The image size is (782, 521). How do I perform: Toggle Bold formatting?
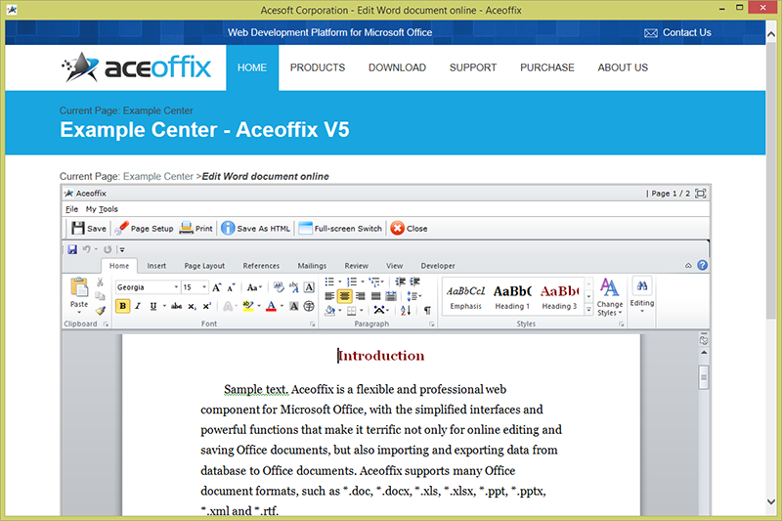point(123,306)
